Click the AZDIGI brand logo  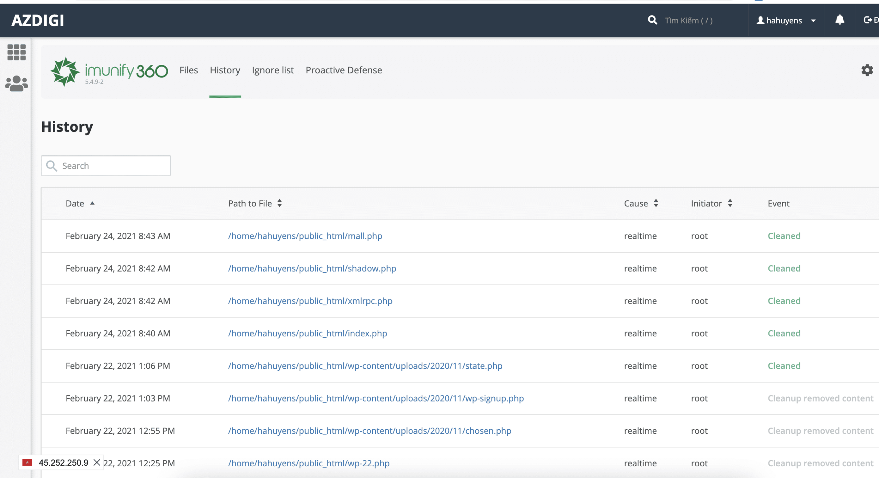click(x=38, y=21)
